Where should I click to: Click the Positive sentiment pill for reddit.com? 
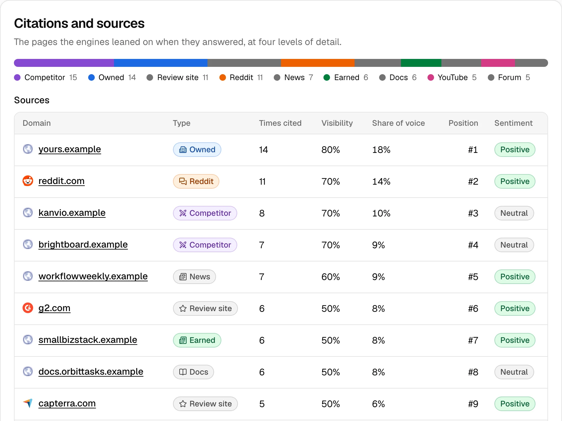(x=515, y=181)
